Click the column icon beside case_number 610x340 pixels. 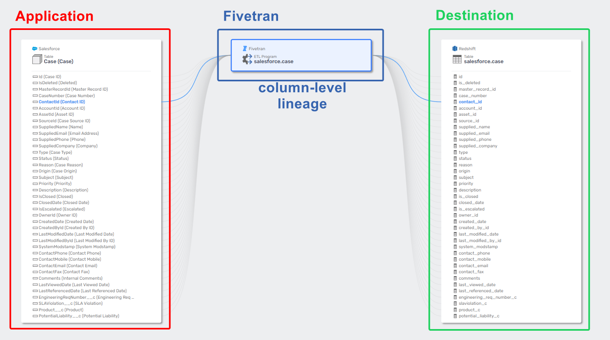tap(455, 96)
